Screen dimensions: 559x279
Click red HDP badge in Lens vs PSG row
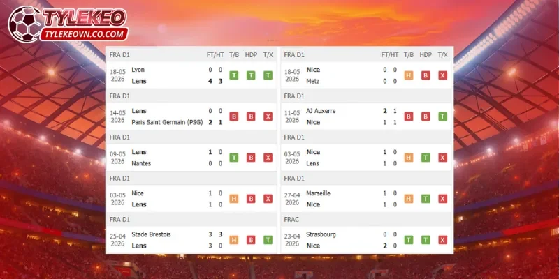tap(251, 116)
